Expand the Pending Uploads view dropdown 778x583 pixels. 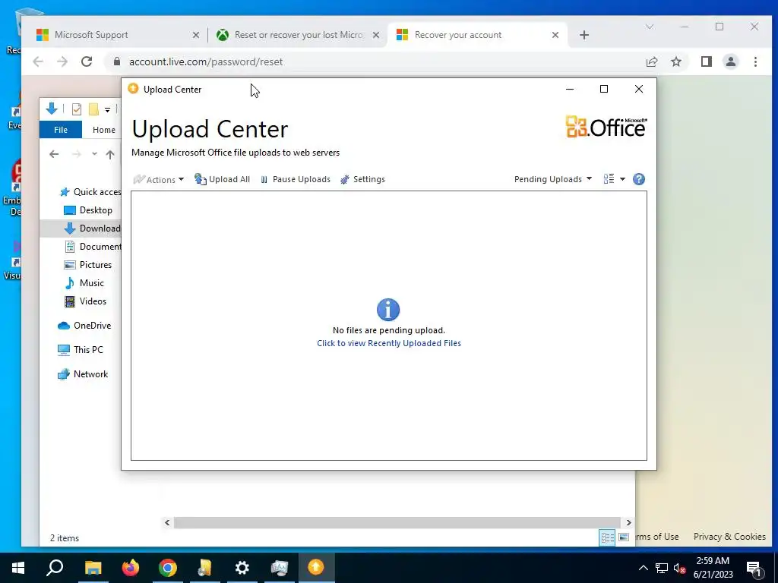coord(553,179)
